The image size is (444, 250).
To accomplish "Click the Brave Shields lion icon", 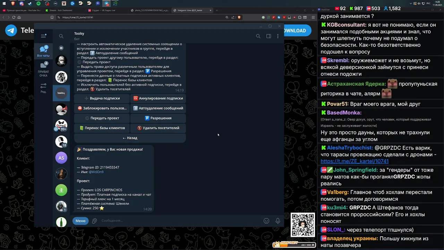I will tap(239, 17).
